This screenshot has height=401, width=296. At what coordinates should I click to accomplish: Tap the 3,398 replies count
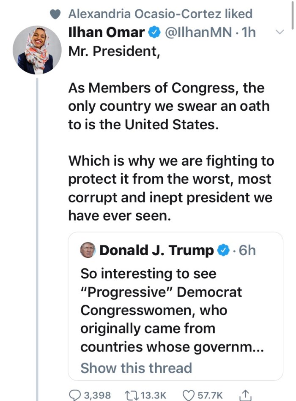[x=97, y=395]
